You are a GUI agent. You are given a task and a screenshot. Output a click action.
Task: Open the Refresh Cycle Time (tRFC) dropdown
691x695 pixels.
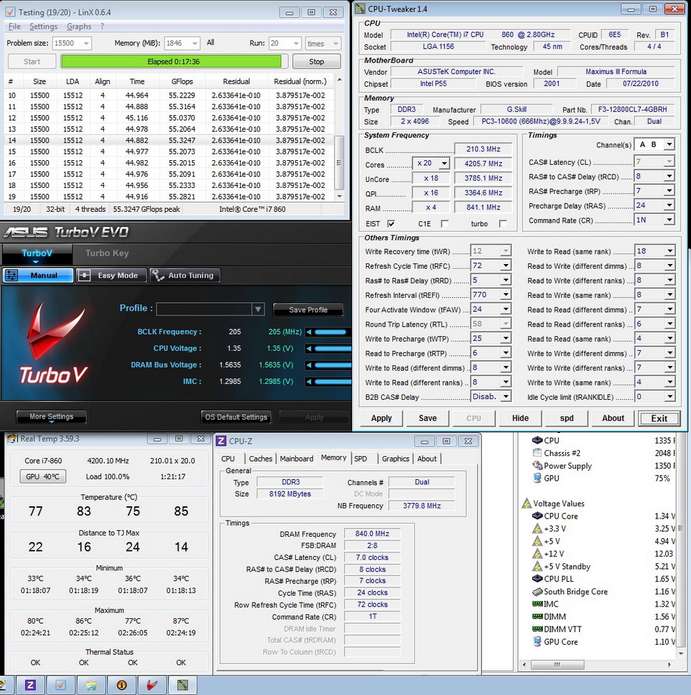505,265
